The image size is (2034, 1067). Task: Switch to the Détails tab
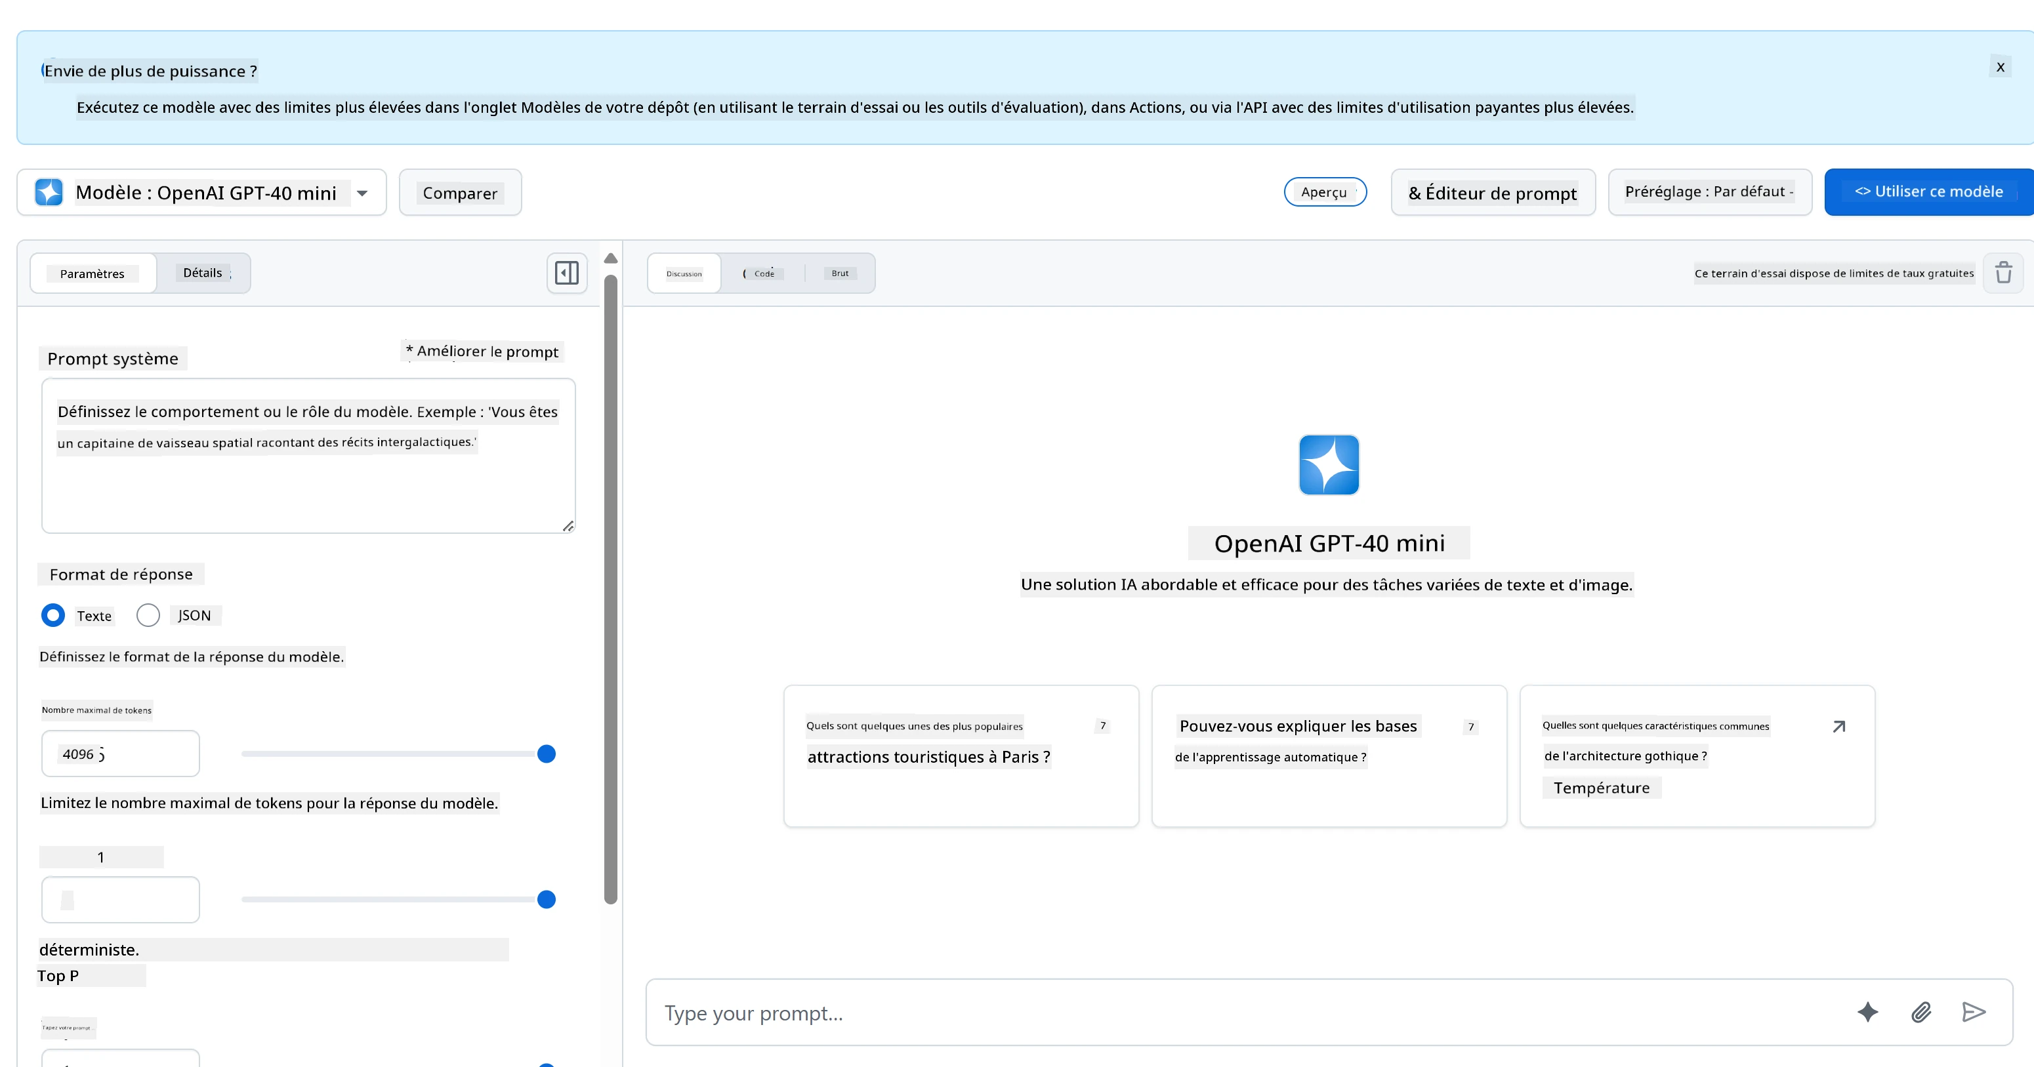(203, 273)
